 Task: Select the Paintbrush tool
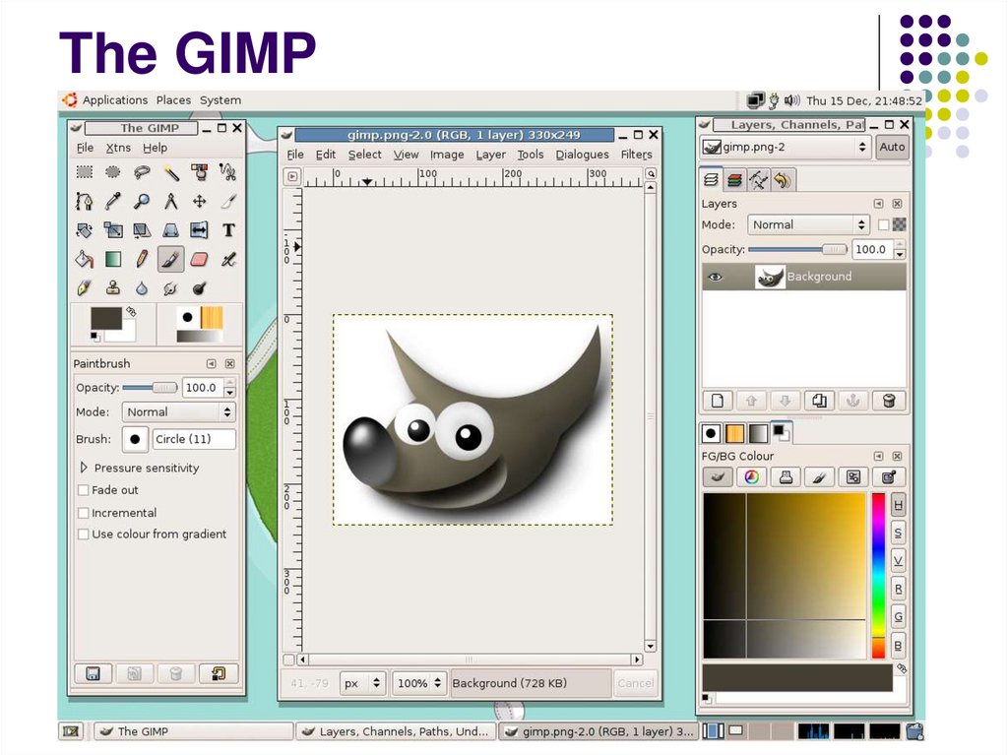tap(171, 259)
